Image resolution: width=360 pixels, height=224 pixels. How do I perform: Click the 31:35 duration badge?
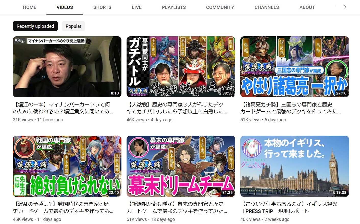coord(227,193)
